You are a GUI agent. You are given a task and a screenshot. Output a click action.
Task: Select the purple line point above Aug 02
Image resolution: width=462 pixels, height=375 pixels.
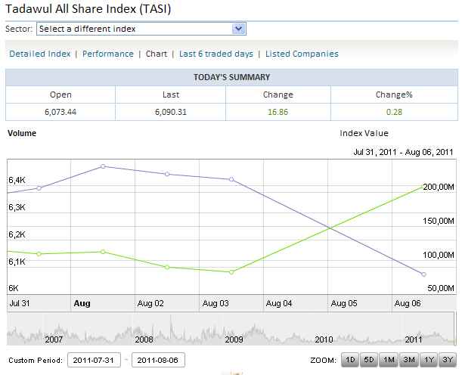167,174
